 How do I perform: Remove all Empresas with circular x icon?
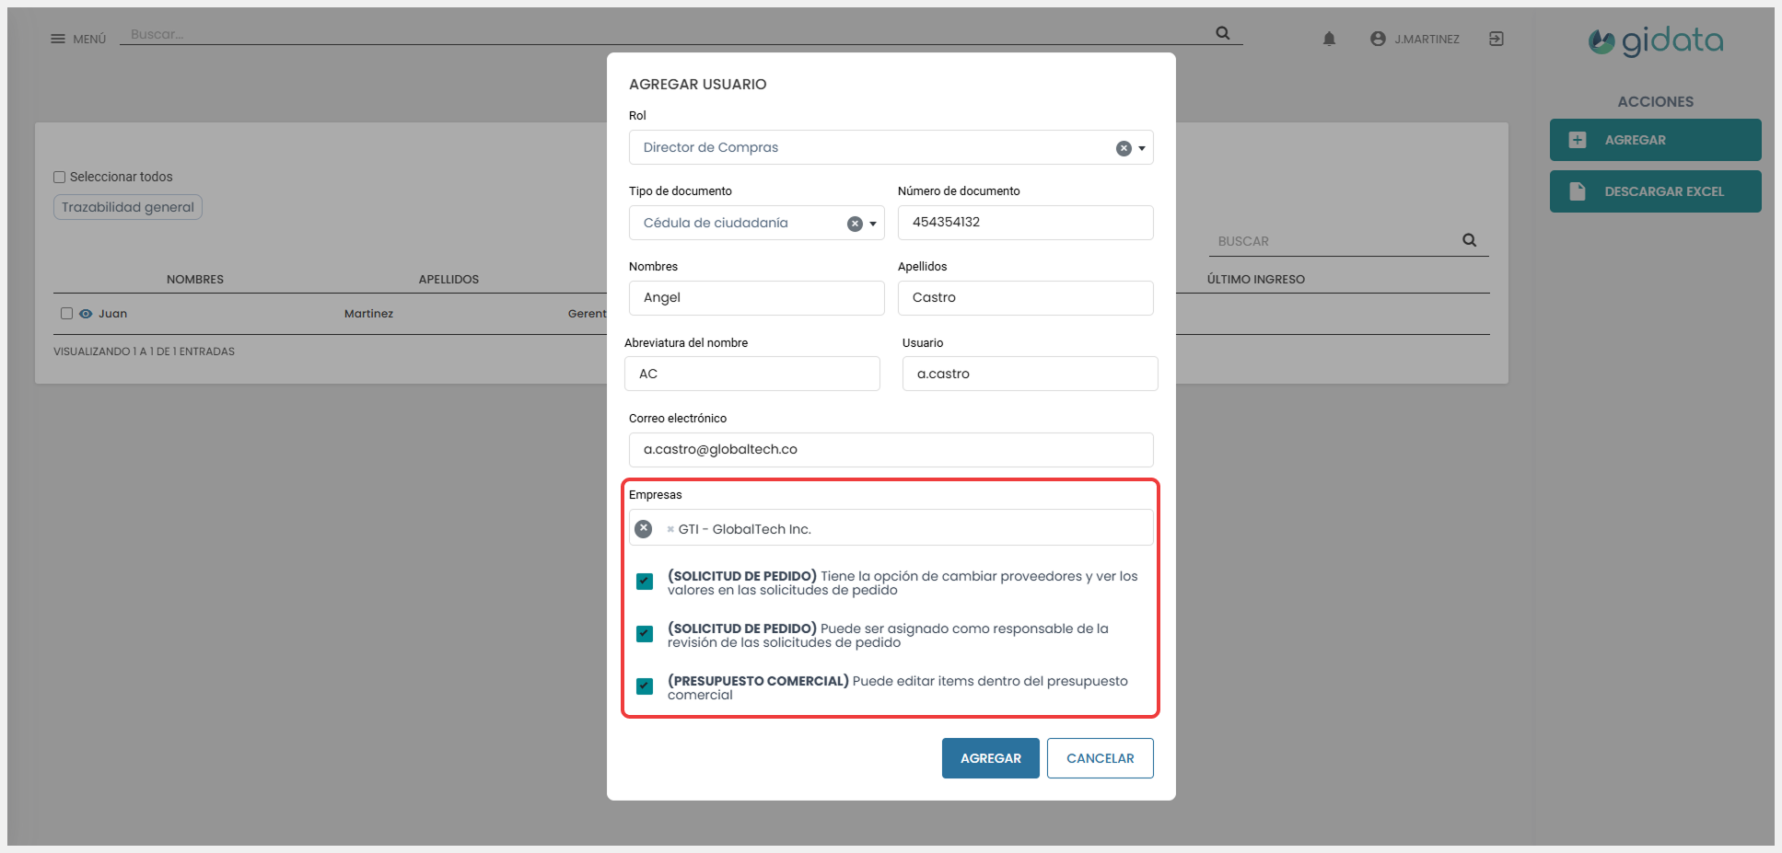point(644,529)
